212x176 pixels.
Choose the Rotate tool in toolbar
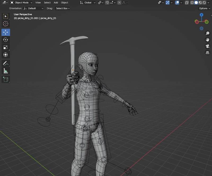(6, 40)
